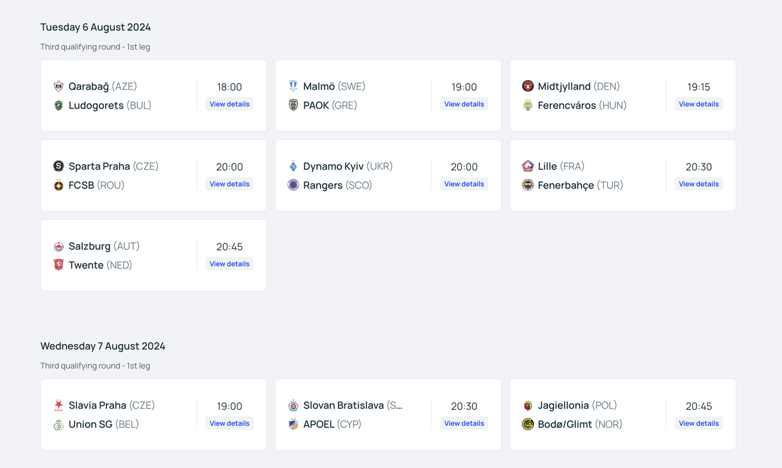Screen dimensions: 782x468
Task: Click the Rangers team name
Action: click(323, 185)
